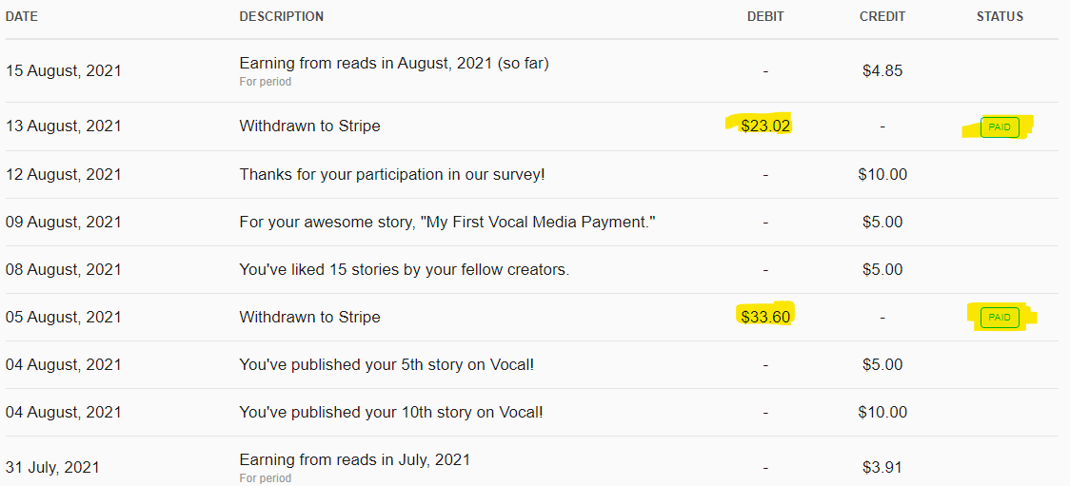The height and width of the screenshot is (486, 1070).
Task: Click the My First Vocal Media Payment entry
Action: click(443, 222)
